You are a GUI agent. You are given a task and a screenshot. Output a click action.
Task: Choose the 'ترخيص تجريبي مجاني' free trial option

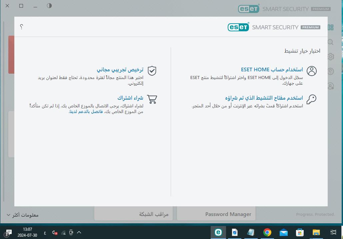[120, 70]
